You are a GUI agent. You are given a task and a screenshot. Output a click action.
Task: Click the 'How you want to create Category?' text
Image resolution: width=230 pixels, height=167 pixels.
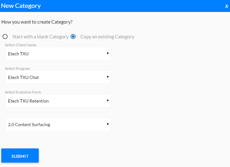(37, 22)
